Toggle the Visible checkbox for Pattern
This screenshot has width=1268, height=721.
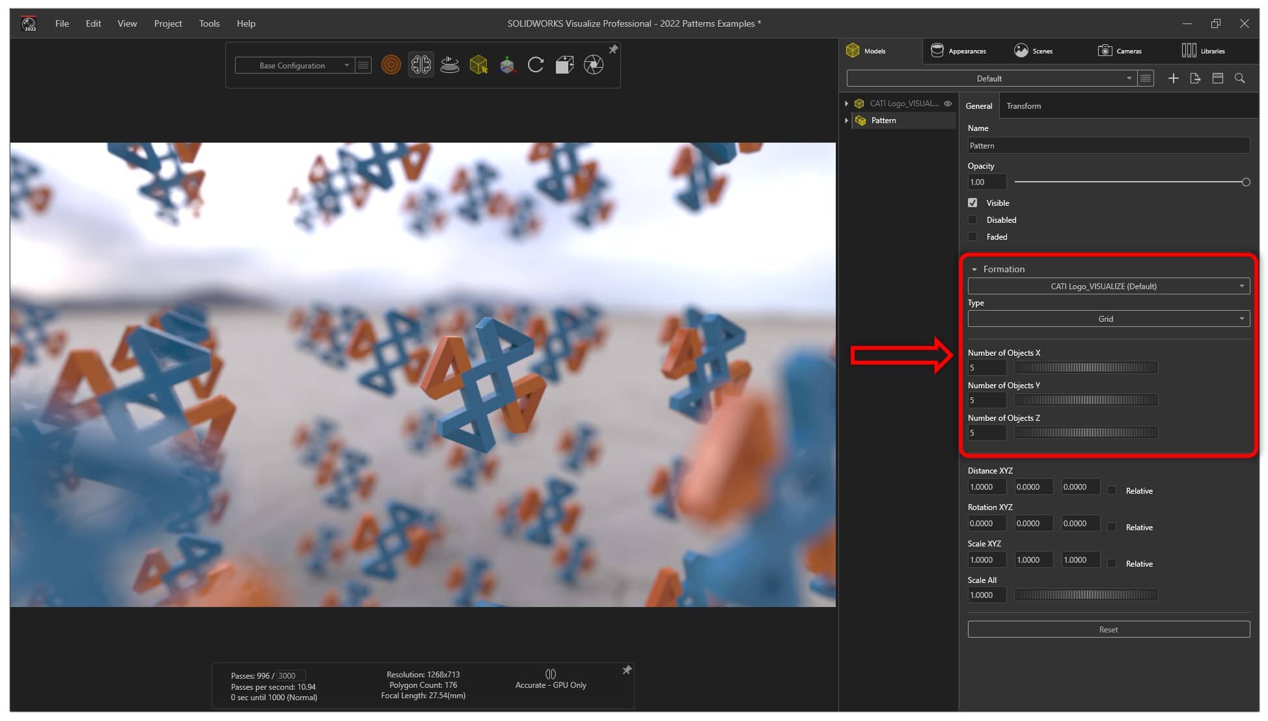pos(972,203)
